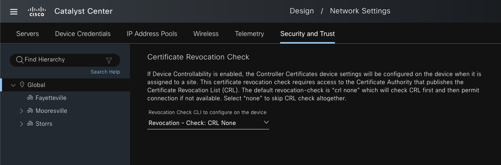Switch to the Servers tab
The image size is (501, 165).
click(28, 34)
